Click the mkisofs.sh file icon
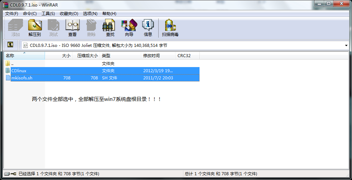The height and width of the screenshot is (180, 352). click(8, 78)
